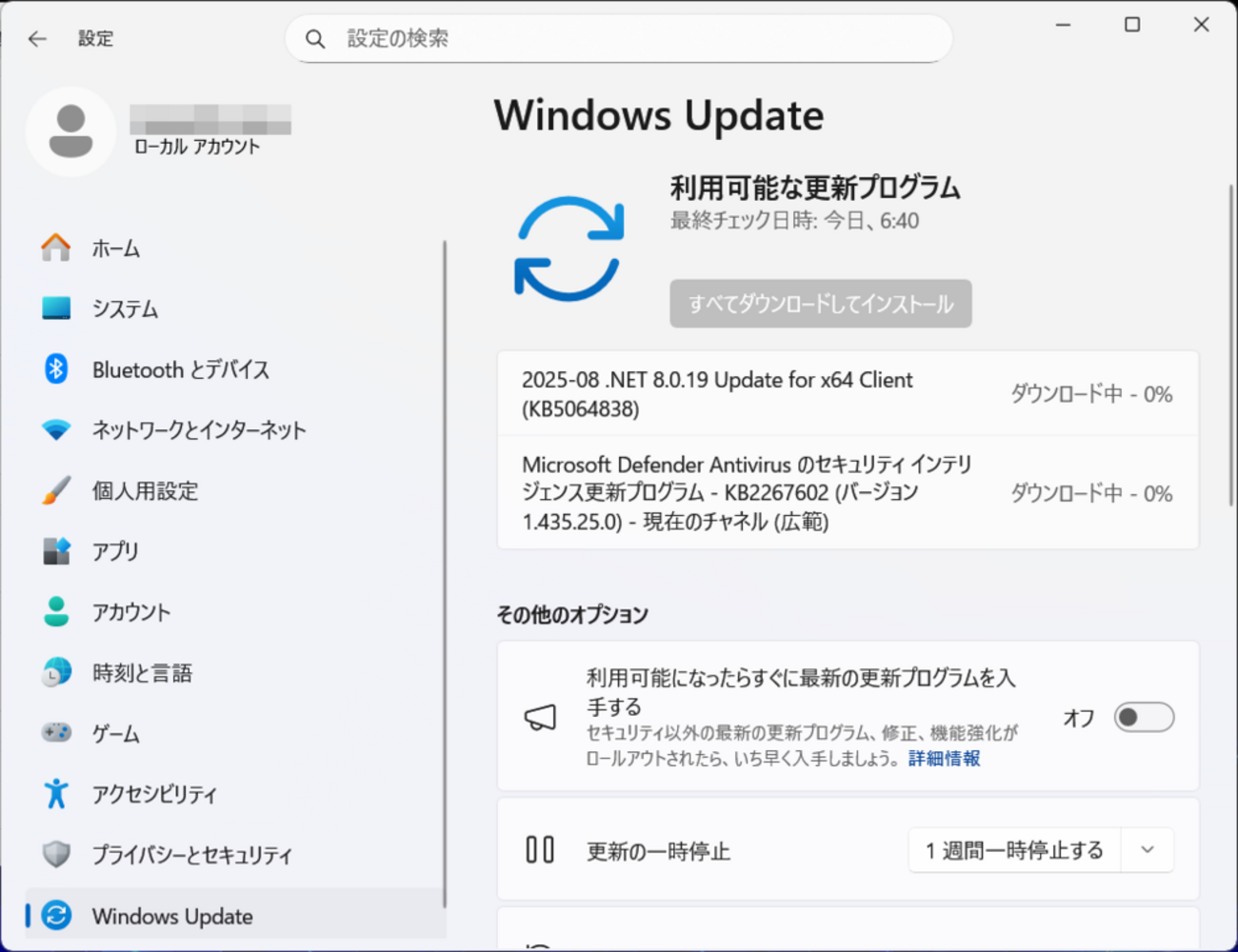Click the megaphone icon for latest updates
Viewport: 1238px width, 952px height.
(540, 717)
